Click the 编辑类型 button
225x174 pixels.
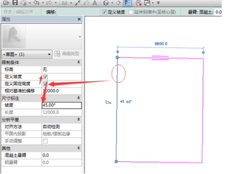[67, 54]
